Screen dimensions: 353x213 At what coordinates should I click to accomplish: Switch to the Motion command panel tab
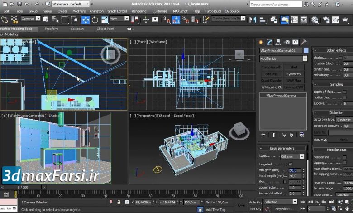point(287,42)
